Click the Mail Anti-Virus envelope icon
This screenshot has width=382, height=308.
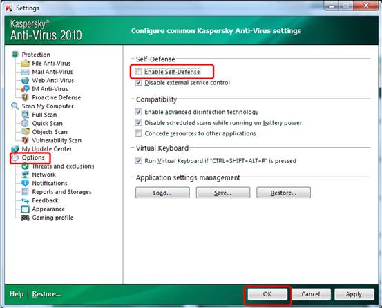point(25,72)
